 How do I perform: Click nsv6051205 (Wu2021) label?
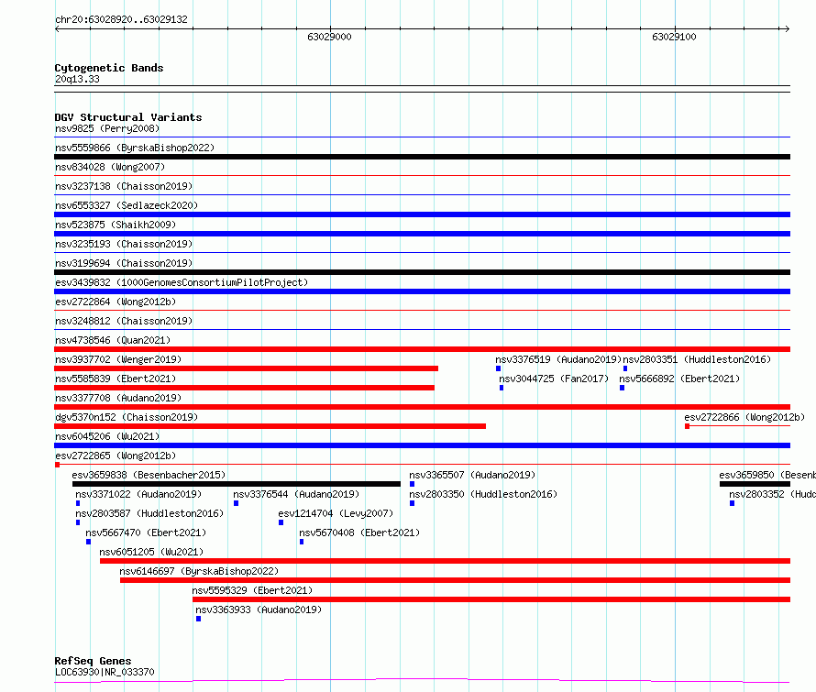click(x=151, y=552)
